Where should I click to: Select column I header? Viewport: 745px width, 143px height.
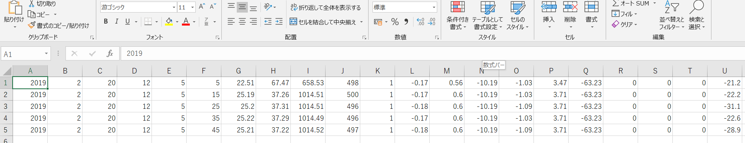308,71
